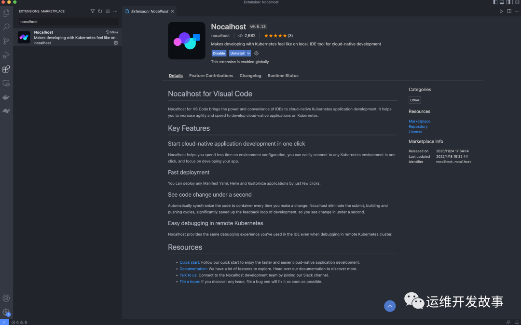
Task: Follow the Quick start link
Action: tap(190, 262)
